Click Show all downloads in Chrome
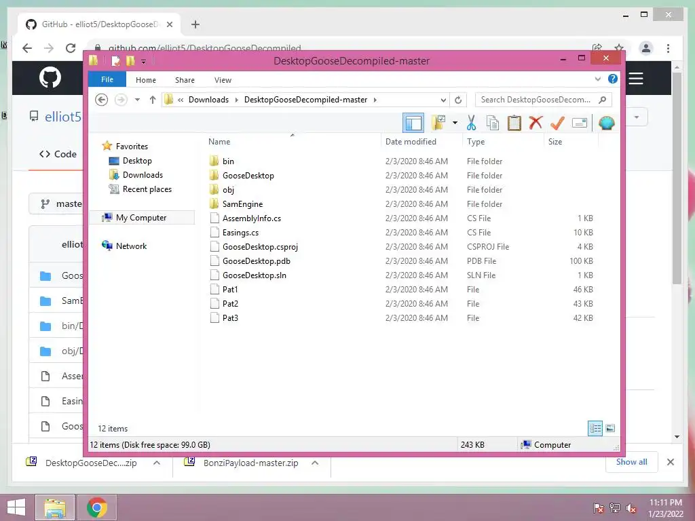This screenshot has height=521, width=695. click(x=631, y=461)
